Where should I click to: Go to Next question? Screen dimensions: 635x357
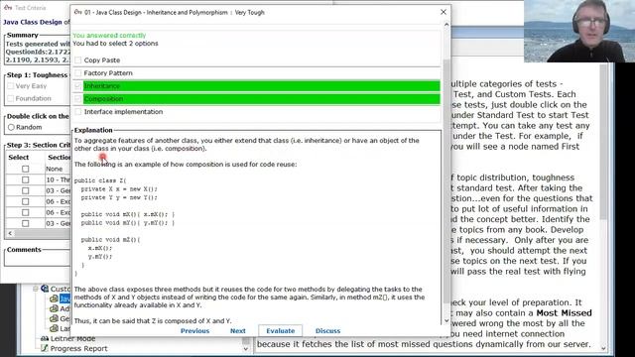pos(238,330)
